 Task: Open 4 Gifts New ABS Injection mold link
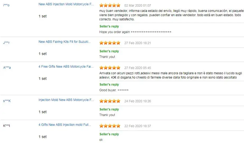point(65,124)
